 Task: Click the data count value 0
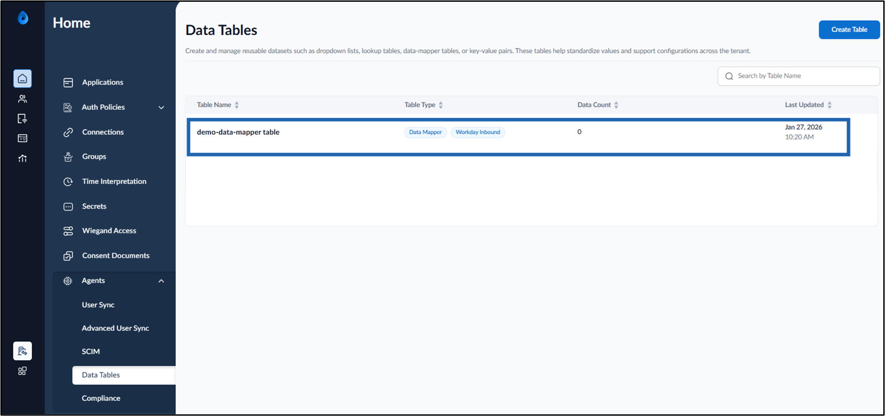579,132
